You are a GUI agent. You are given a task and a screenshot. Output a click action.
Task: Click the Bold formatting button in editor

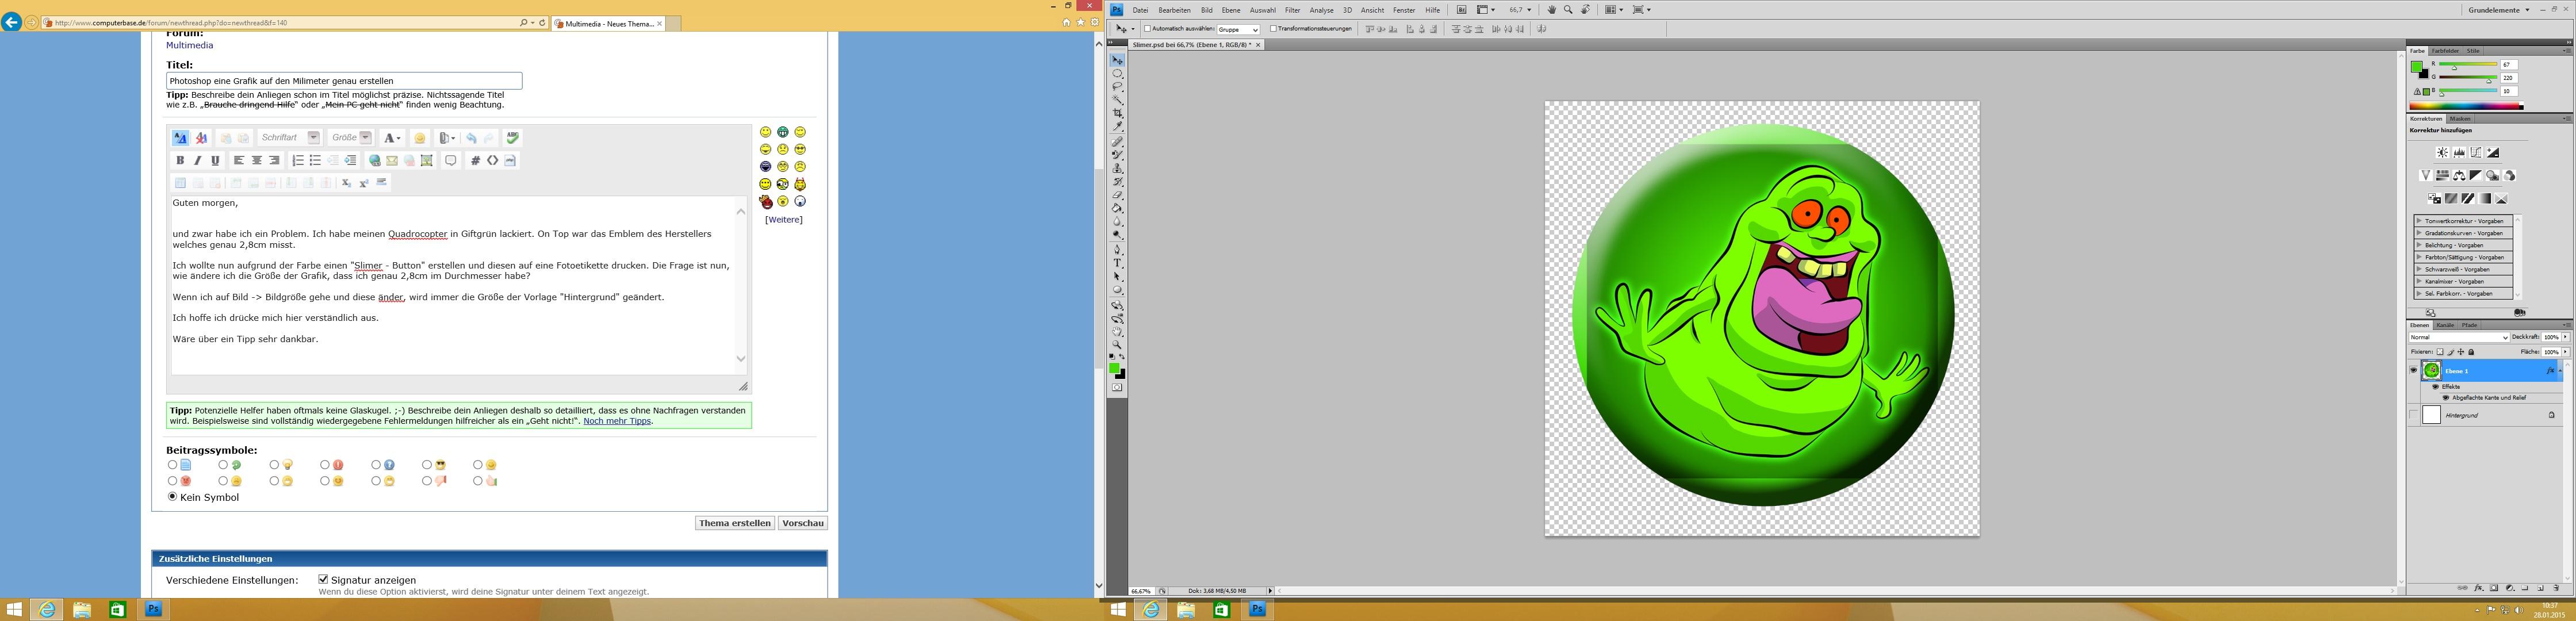tap(180, 160)
